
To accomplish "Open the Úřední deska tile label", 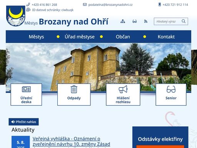I will [26, 100].
